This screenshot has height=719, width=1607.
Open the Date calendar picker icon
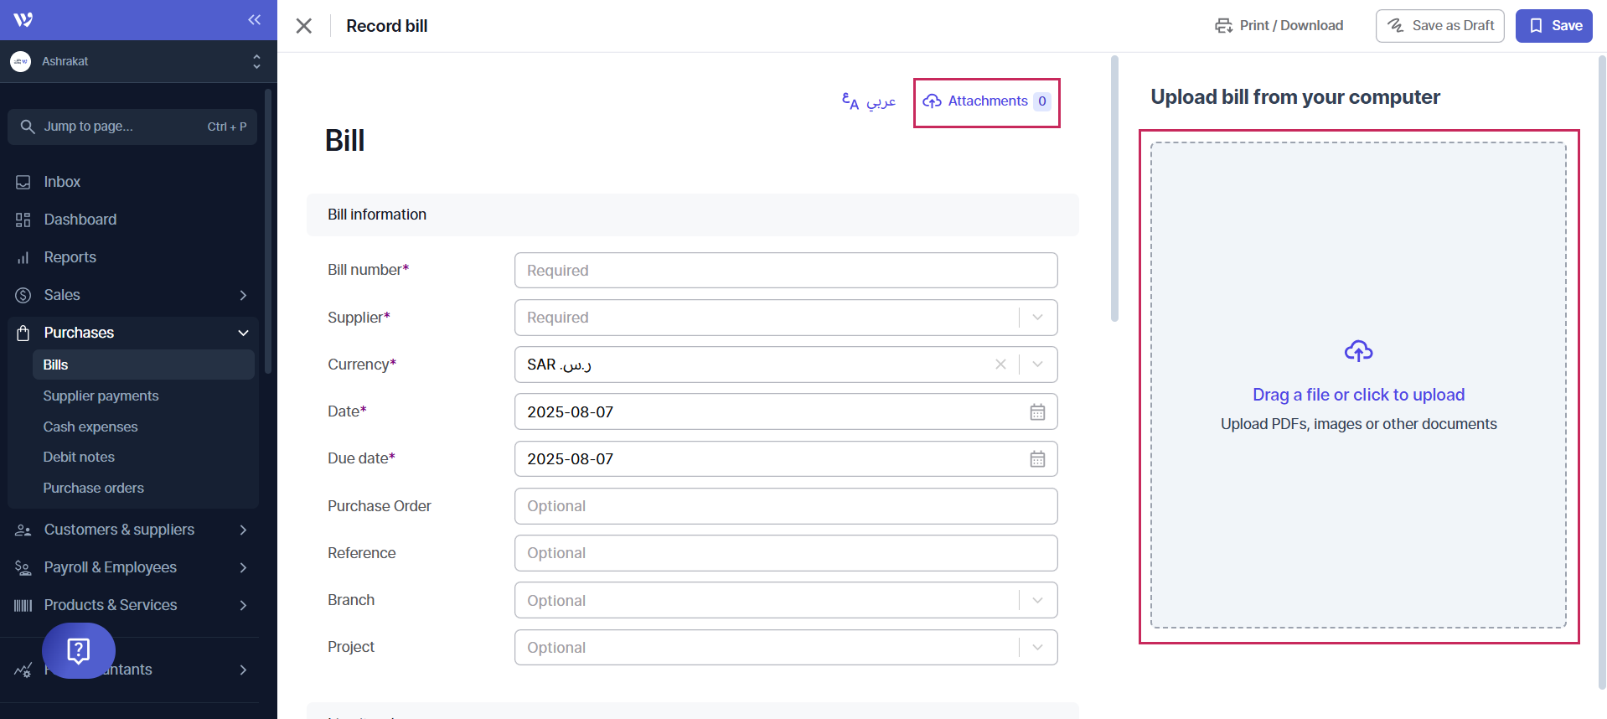[1037, 412]
